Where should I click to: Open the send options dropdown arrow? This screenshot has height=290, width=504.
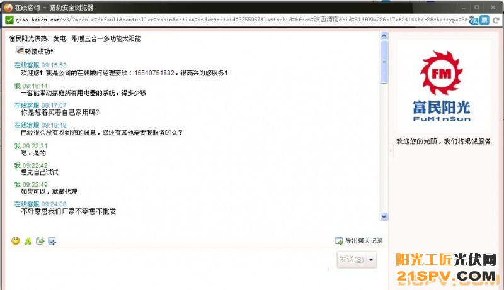(x=371, y=259)
